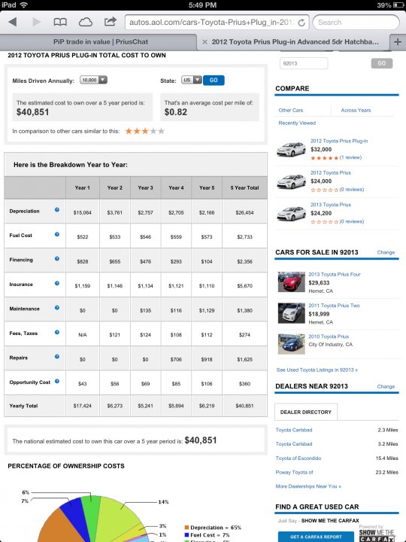Select the Across Years compare tab
406x542 pixels.
356,110
